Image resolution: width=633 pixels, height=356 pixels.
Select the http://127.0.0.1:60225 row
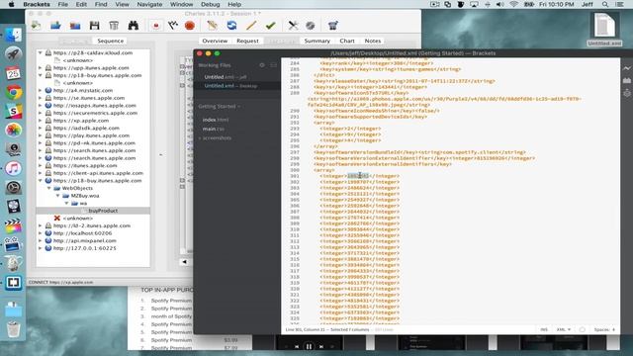click(93, 248)
